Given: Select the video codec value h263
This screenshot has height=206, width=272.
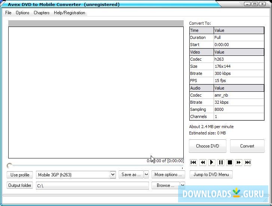Looking at the screenshot, I should (x=239, y=59).
